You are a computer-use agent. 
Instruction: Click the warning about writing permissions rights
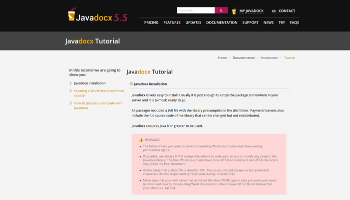(203, 148)
